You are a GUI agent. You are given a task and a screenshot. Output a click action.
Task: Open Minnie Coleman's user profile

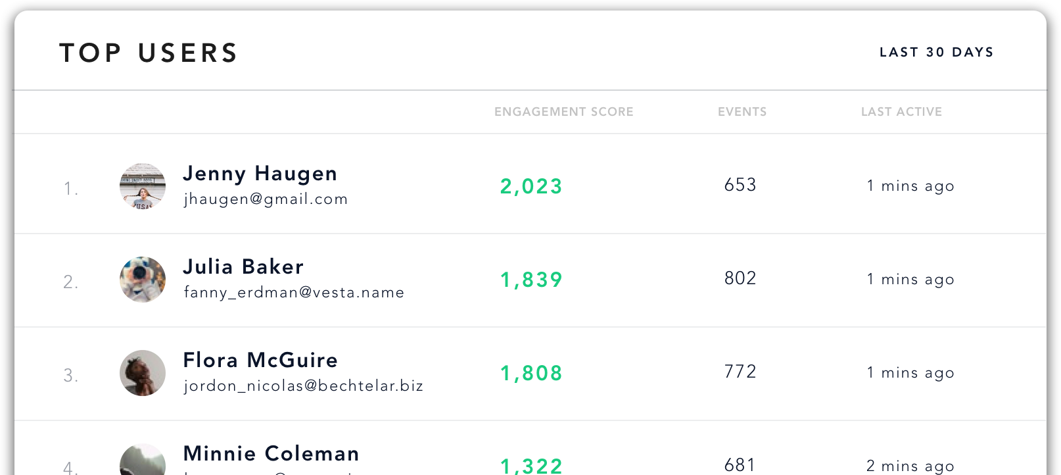click(271, 454)
